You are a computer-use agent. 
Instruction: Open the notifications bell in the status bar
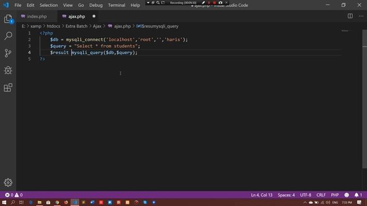pos(358,195)
